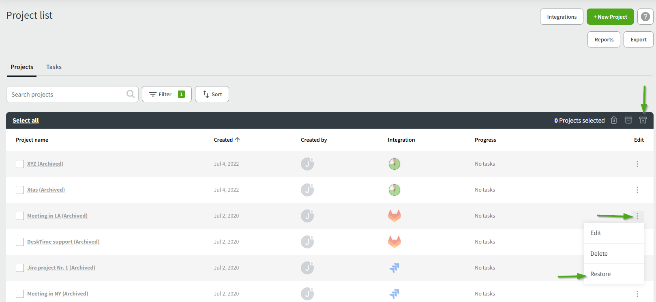Choose Restore from the context menu
Viewport: 656px width, 302px height.
[x=600, y=274]
